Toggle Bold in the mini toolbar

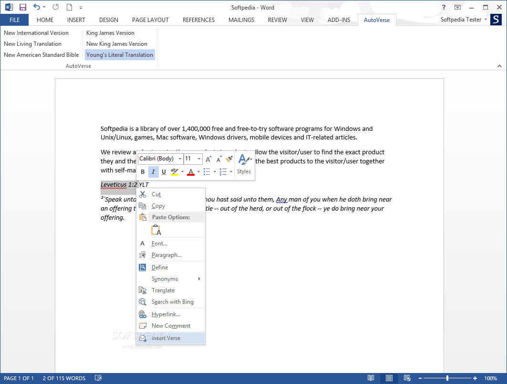click(143, 172)
